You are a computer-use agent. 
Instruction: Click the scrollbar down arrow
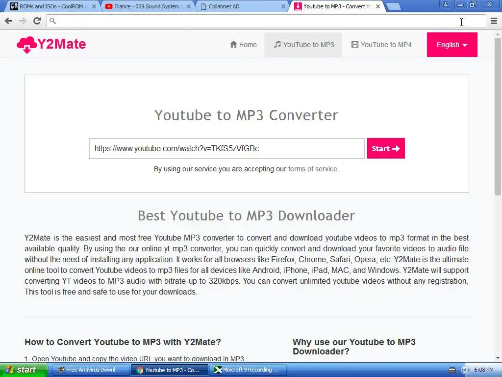pyautogui.click(x=498, y=358)
